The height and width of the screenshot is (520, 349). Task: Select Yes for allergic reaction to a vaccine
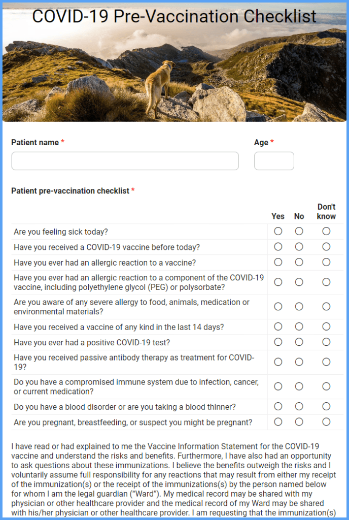(278, 262)
